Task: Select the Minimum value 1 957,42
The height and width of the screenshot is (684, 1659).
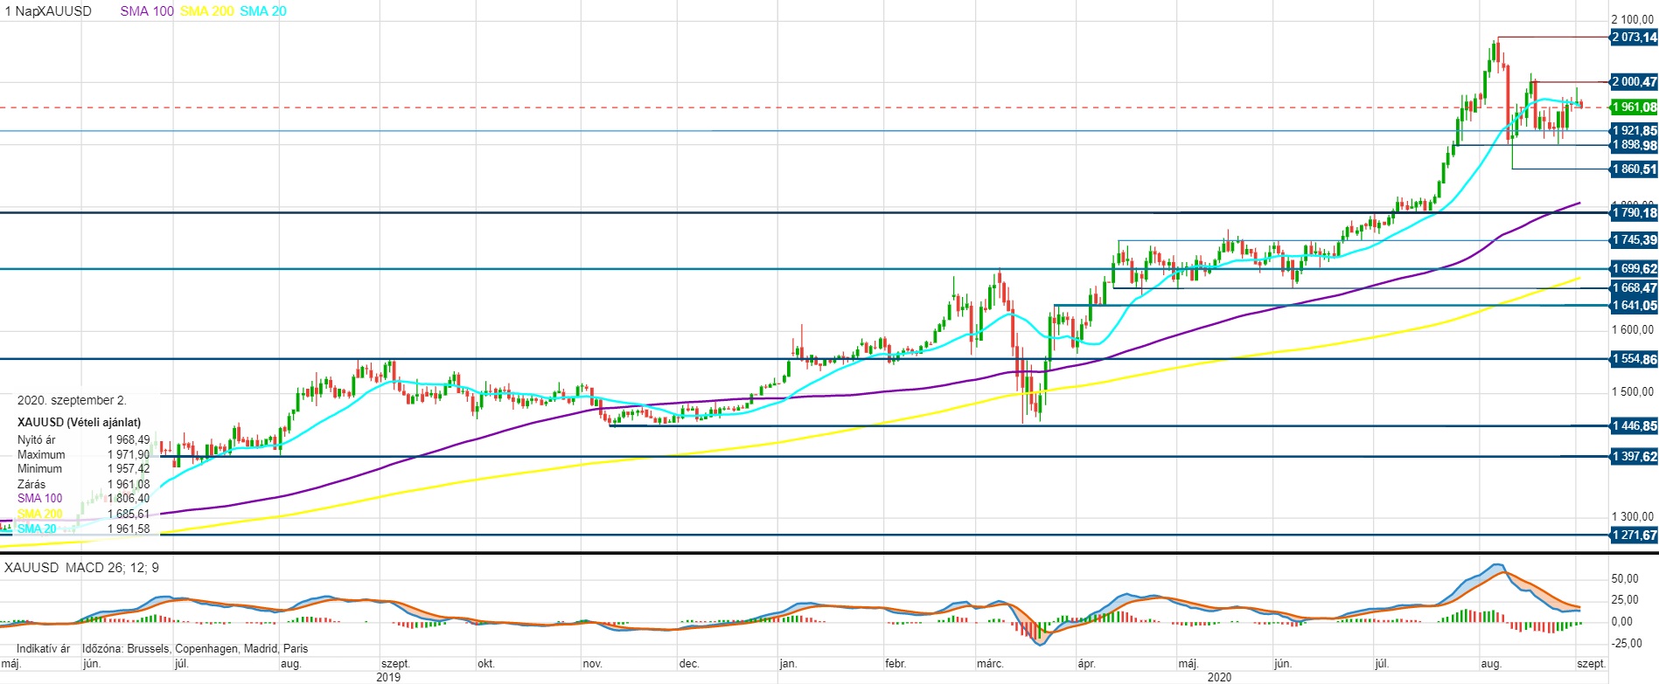Action: 129,468
